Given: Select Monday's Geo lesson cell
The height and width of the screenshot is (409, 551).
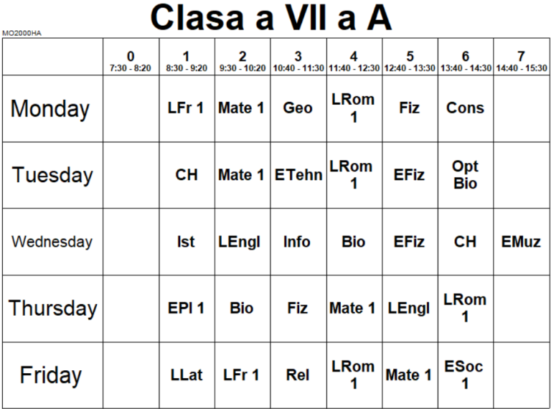Looking at the screenshot, I should tap(298, 108).
